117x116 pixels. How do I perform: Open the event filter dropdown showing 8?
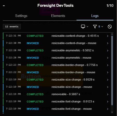(x=98, y=27)
